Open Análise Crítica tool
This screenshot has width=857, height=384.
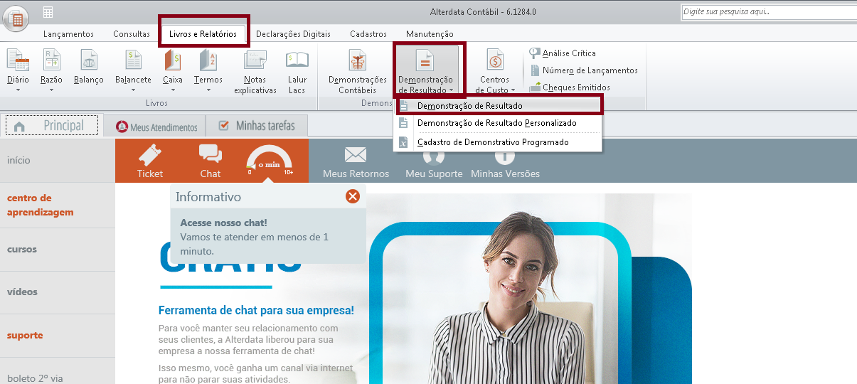(x=563, y=53)
